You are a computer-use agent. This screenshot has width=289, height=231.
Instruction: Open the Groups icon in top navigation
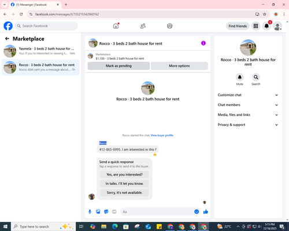pos(170,26)
